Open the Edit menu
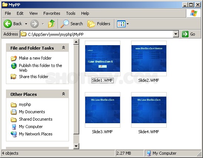The height and width of the screenshot is (158, 203). [20, 13]
